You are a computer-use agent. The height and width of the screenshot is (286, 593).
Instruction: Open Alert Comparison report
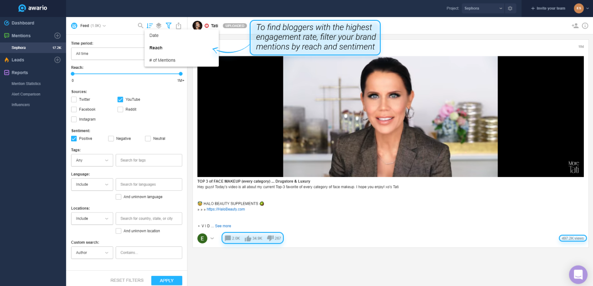pyautogui.click(x=26, y=94)
